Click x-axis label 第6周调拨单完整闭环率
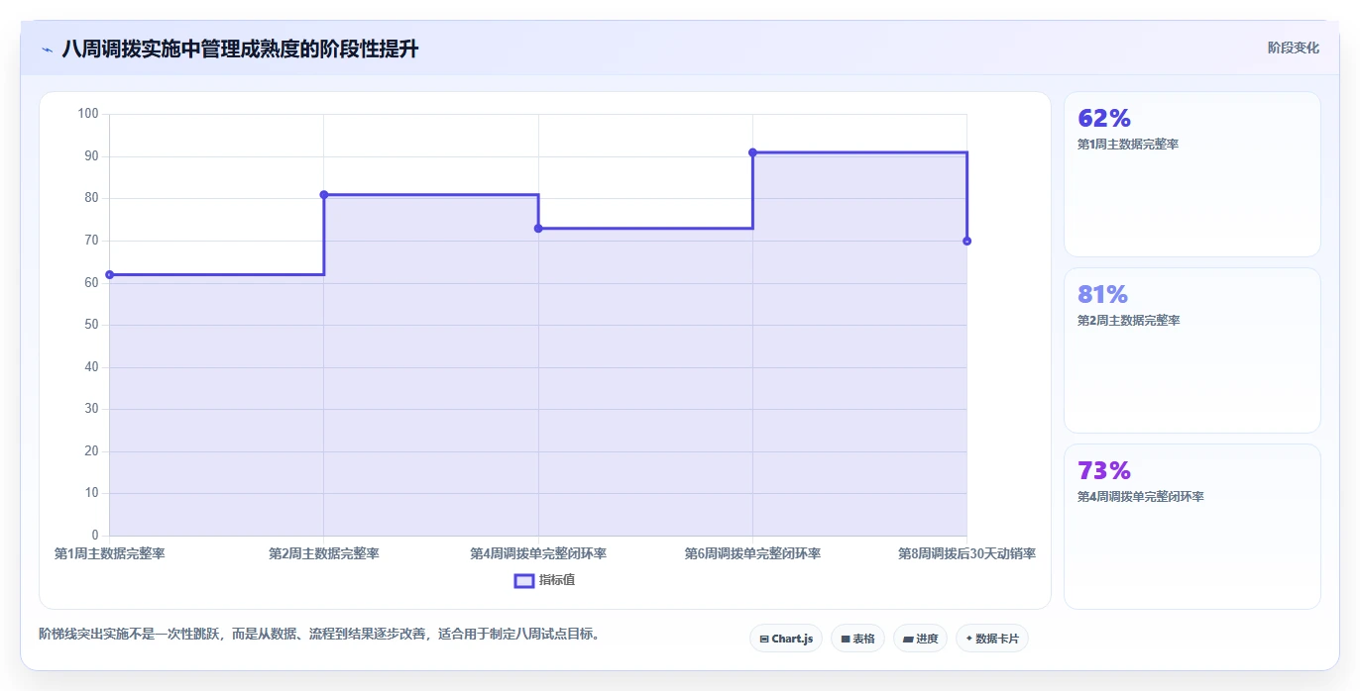This screenshot has width=1360, height=691. tap(752, 553)
